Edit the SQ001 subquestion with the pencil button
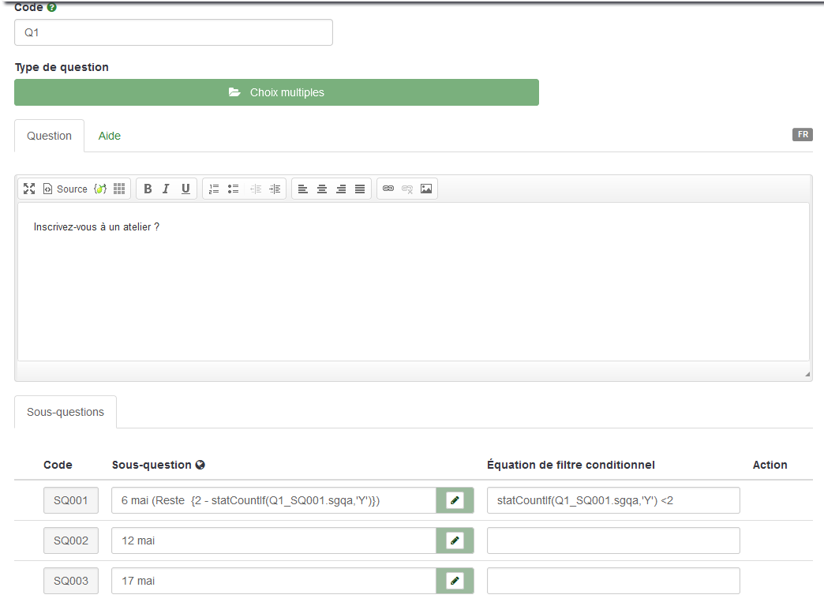 pyautogui.click(x=455, y=500)
